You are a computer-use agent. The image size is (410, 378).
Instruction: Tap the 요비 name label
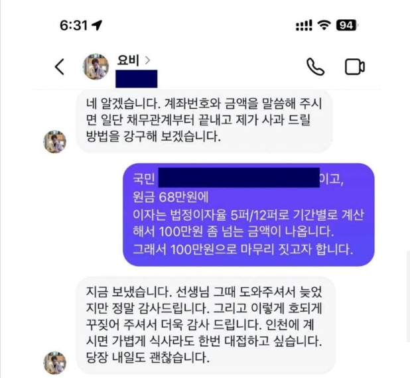click(128, 60)
